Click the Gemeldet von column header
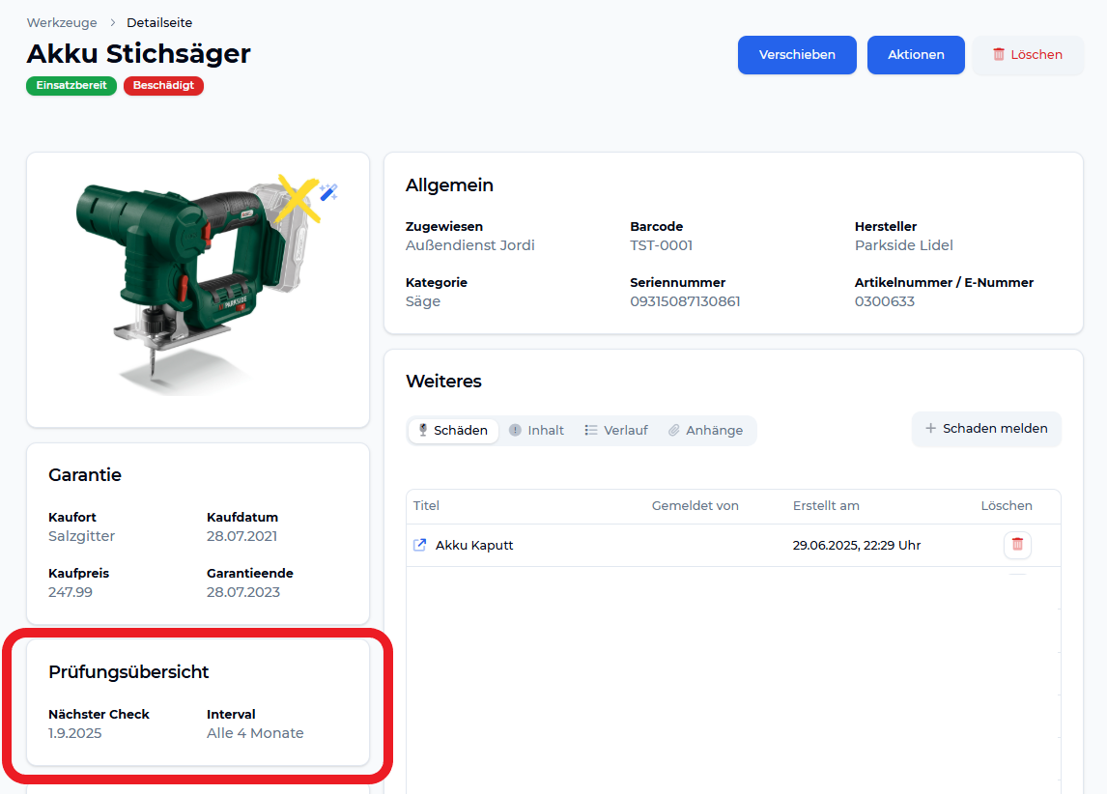The width and height of the screenshot is (1107, 794). point(695,506)
